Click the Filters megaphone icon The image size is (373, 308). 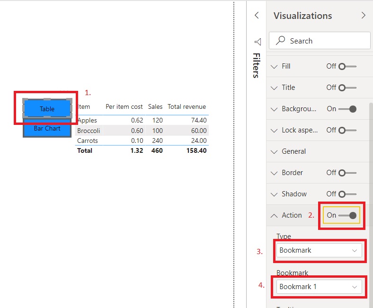click(257, 42)
